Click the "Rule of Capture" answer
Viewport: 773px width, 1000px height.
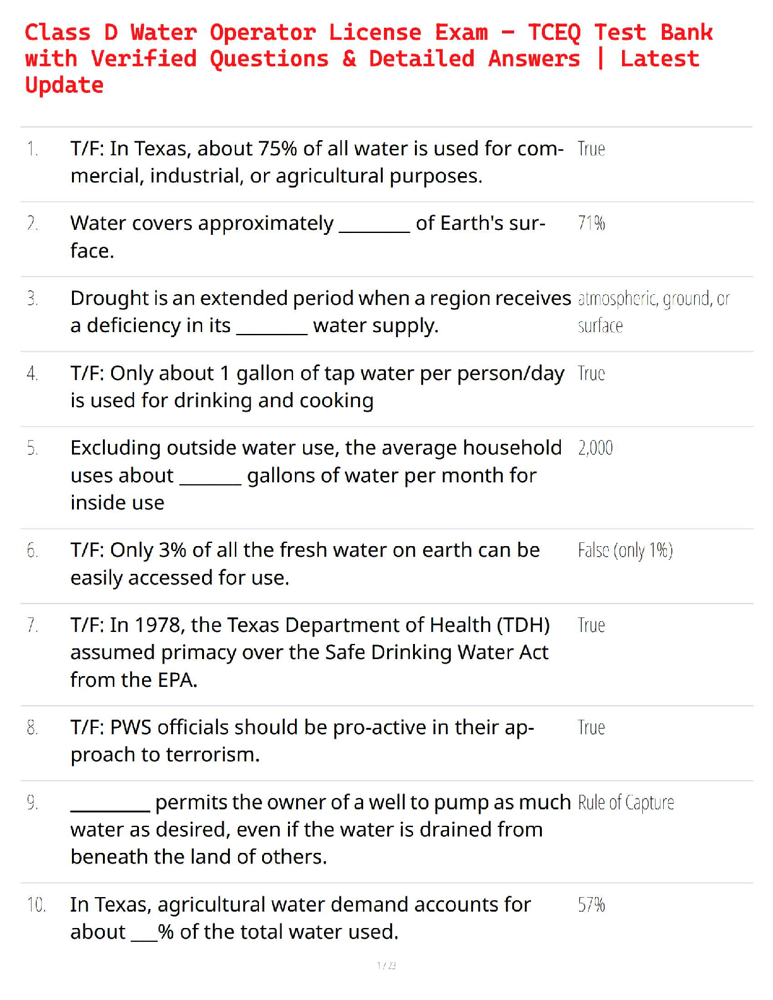pyautogui.click(x=626, y=802)
